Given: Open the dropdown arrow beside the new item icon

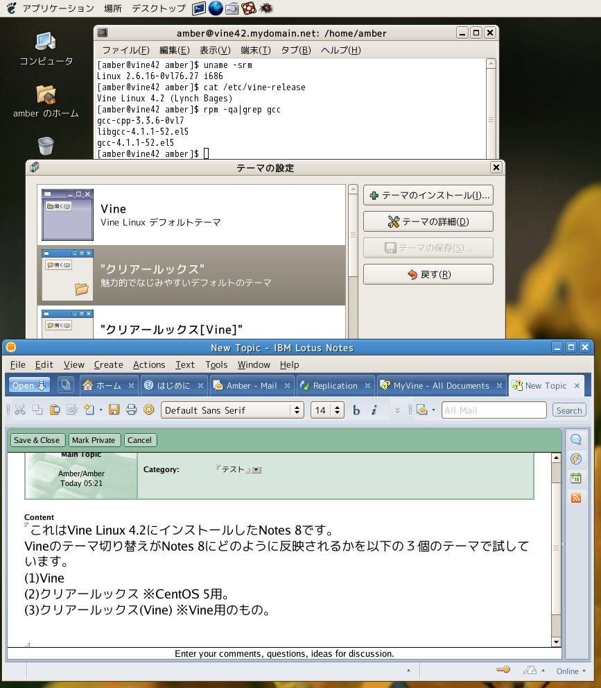Looking at the screenshot, I should tap(101, 410).
